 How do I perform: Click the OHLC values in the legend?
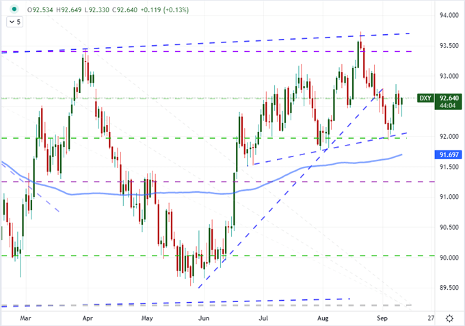(x=82, y=10)
